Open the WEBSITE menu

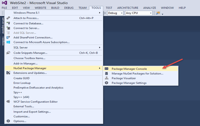pyautogui.click(x=41, y=8)
